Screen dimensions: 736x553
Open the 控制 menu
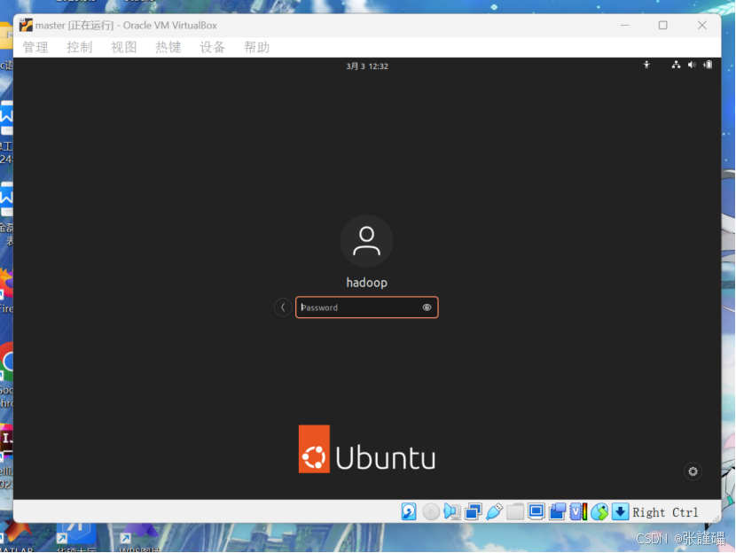[x=79, y=47]
